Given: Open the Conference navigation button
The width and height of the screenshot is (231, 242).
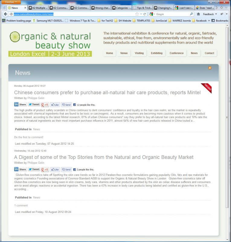Looking at the screenshot, I should [x=177, y=53].
